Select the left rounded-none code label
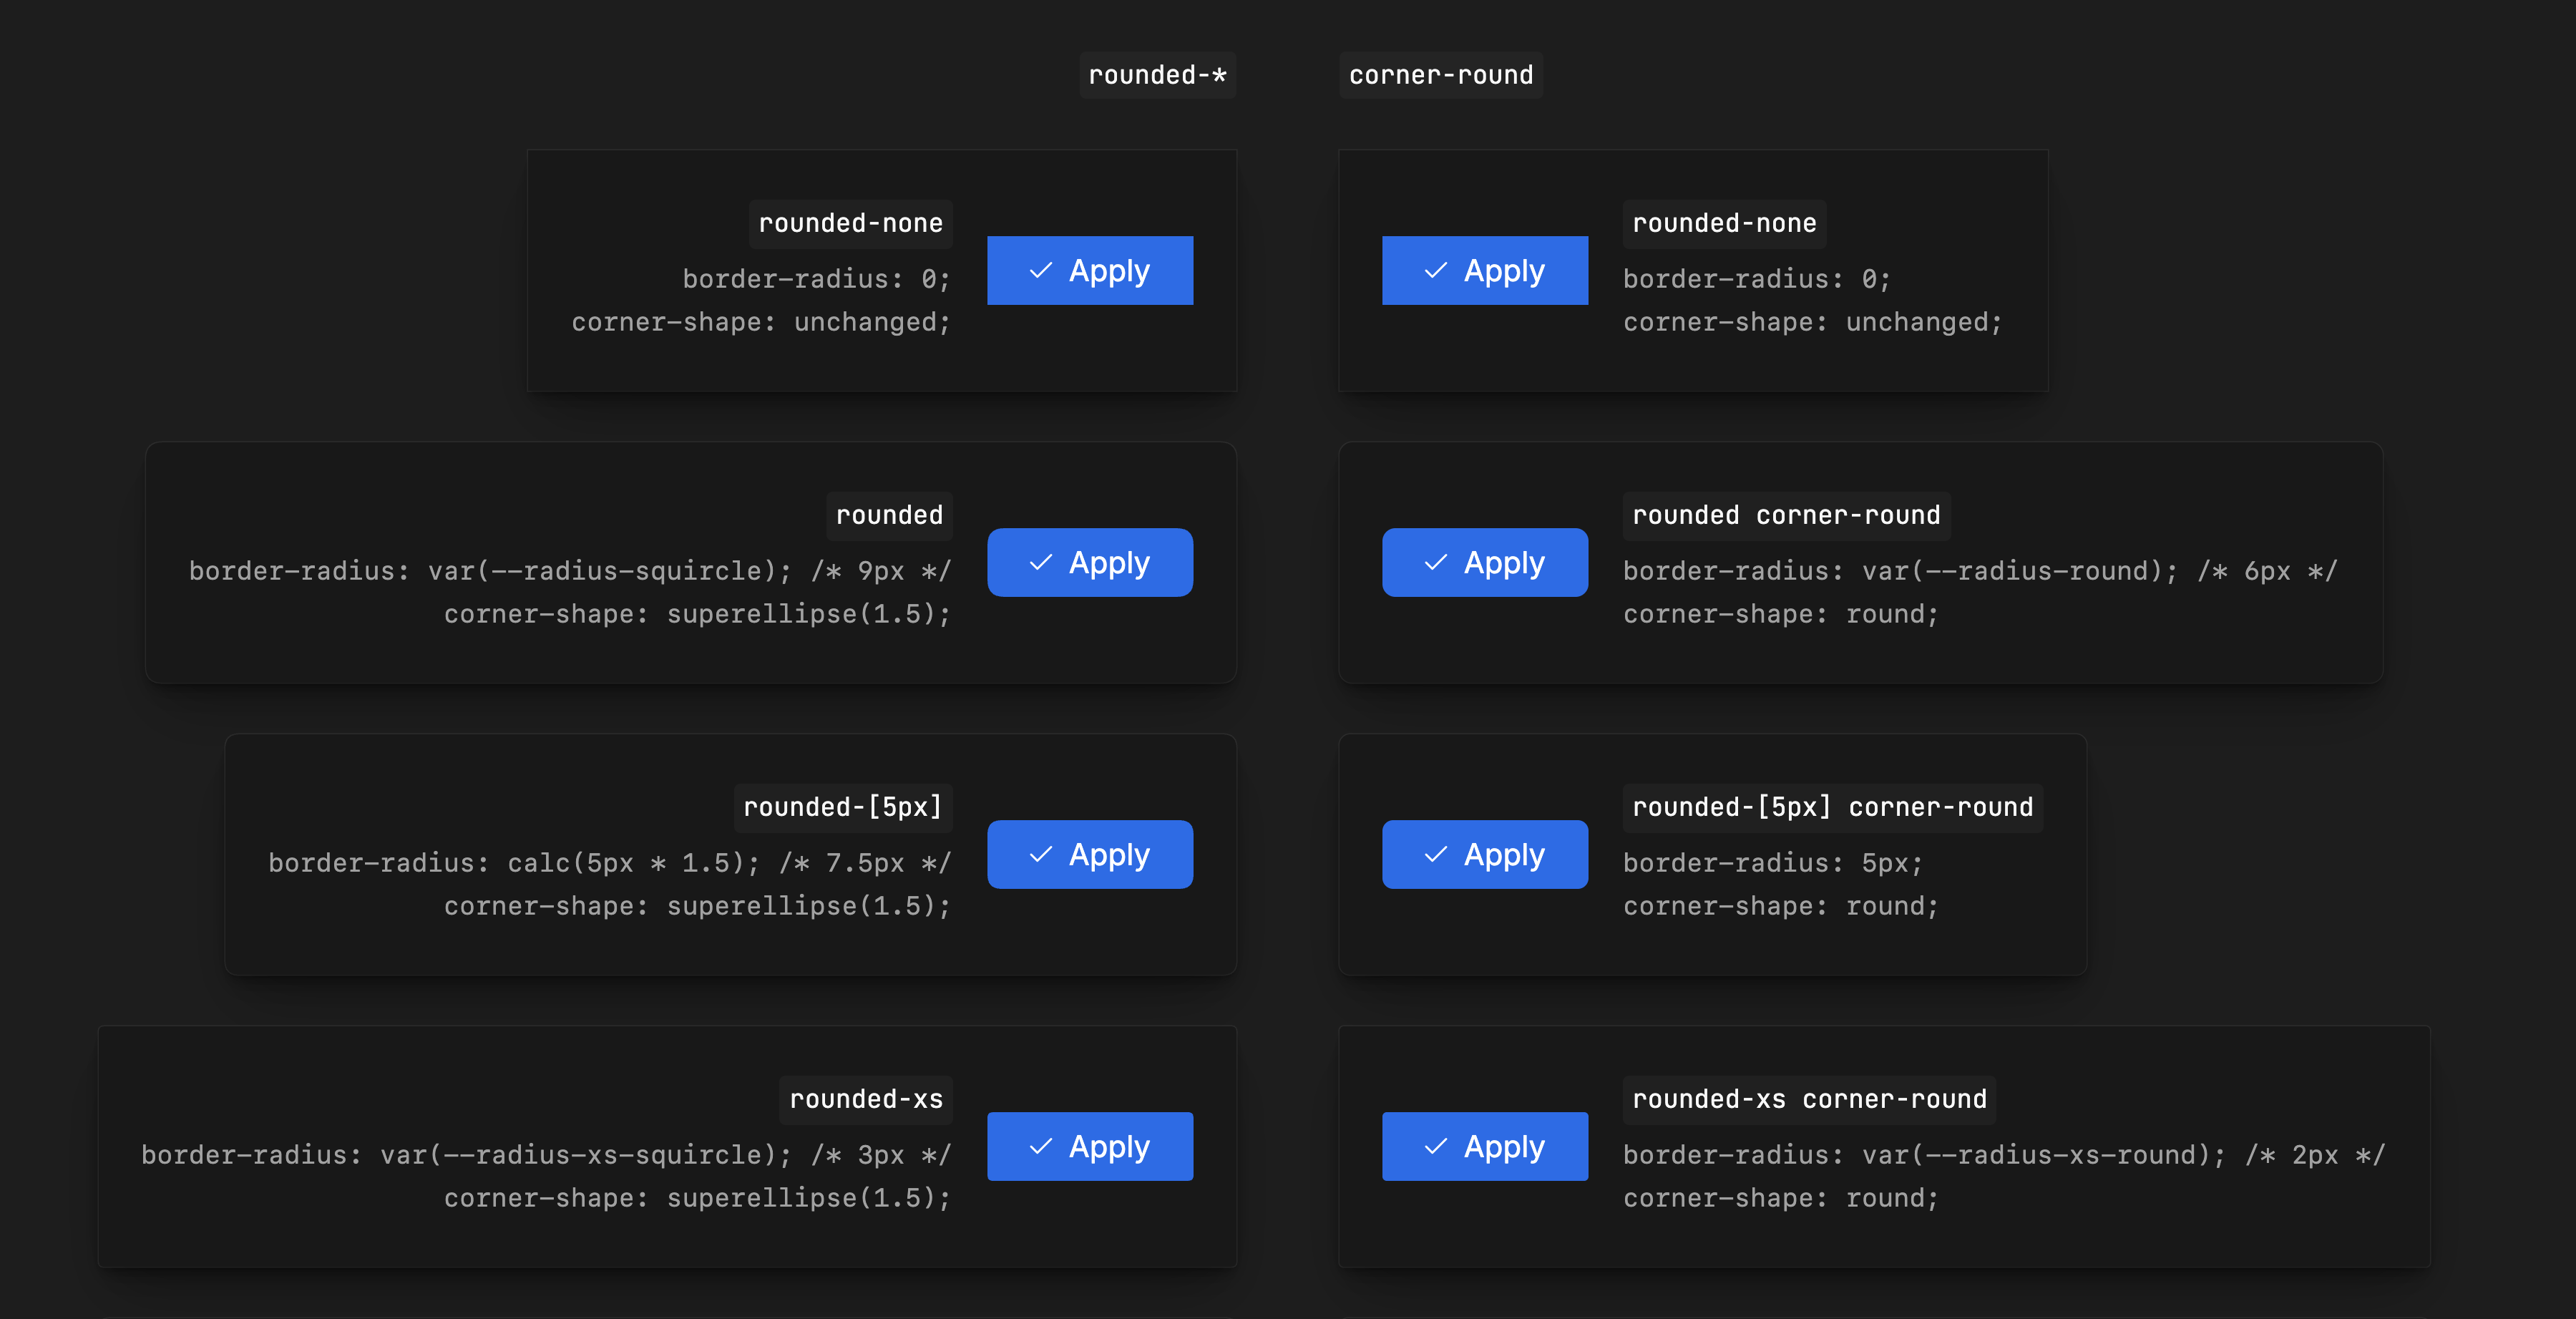The width and height of the screenshot is (2576, 1319). pos(851,223)
